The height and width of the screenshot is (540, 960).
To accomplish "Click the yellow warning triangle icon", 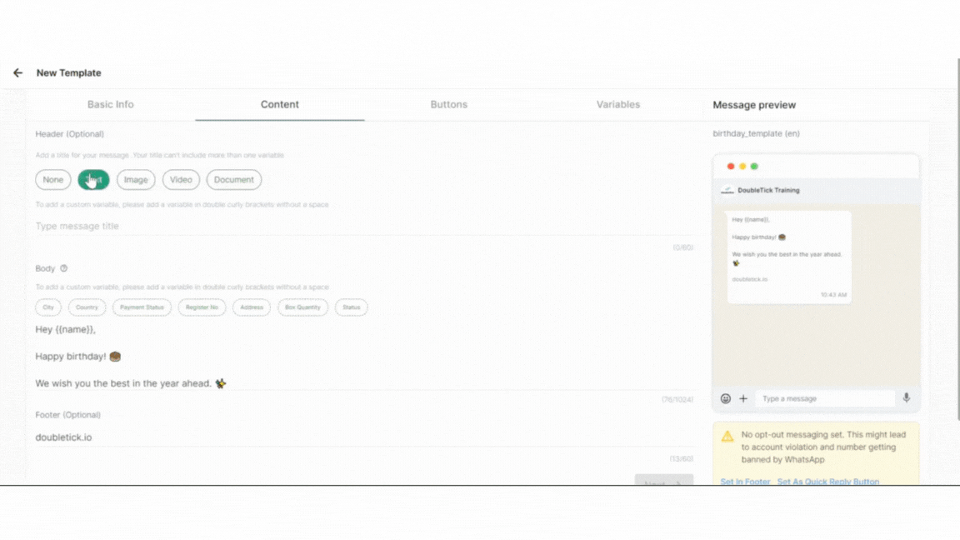I will [x=727, y=436].
